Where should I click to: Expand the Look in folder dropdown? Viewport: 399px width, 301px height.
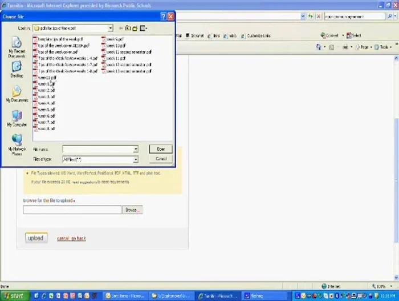pyautogui.click(x=110, y=28)
